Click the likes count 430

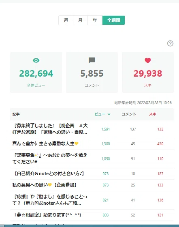(160, 144)
